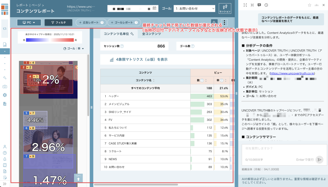This screenshot has height=187, width=328.
Task: Expand the ゴール：率 heatmap metric dropdown
Action: [x=74, y=49]
